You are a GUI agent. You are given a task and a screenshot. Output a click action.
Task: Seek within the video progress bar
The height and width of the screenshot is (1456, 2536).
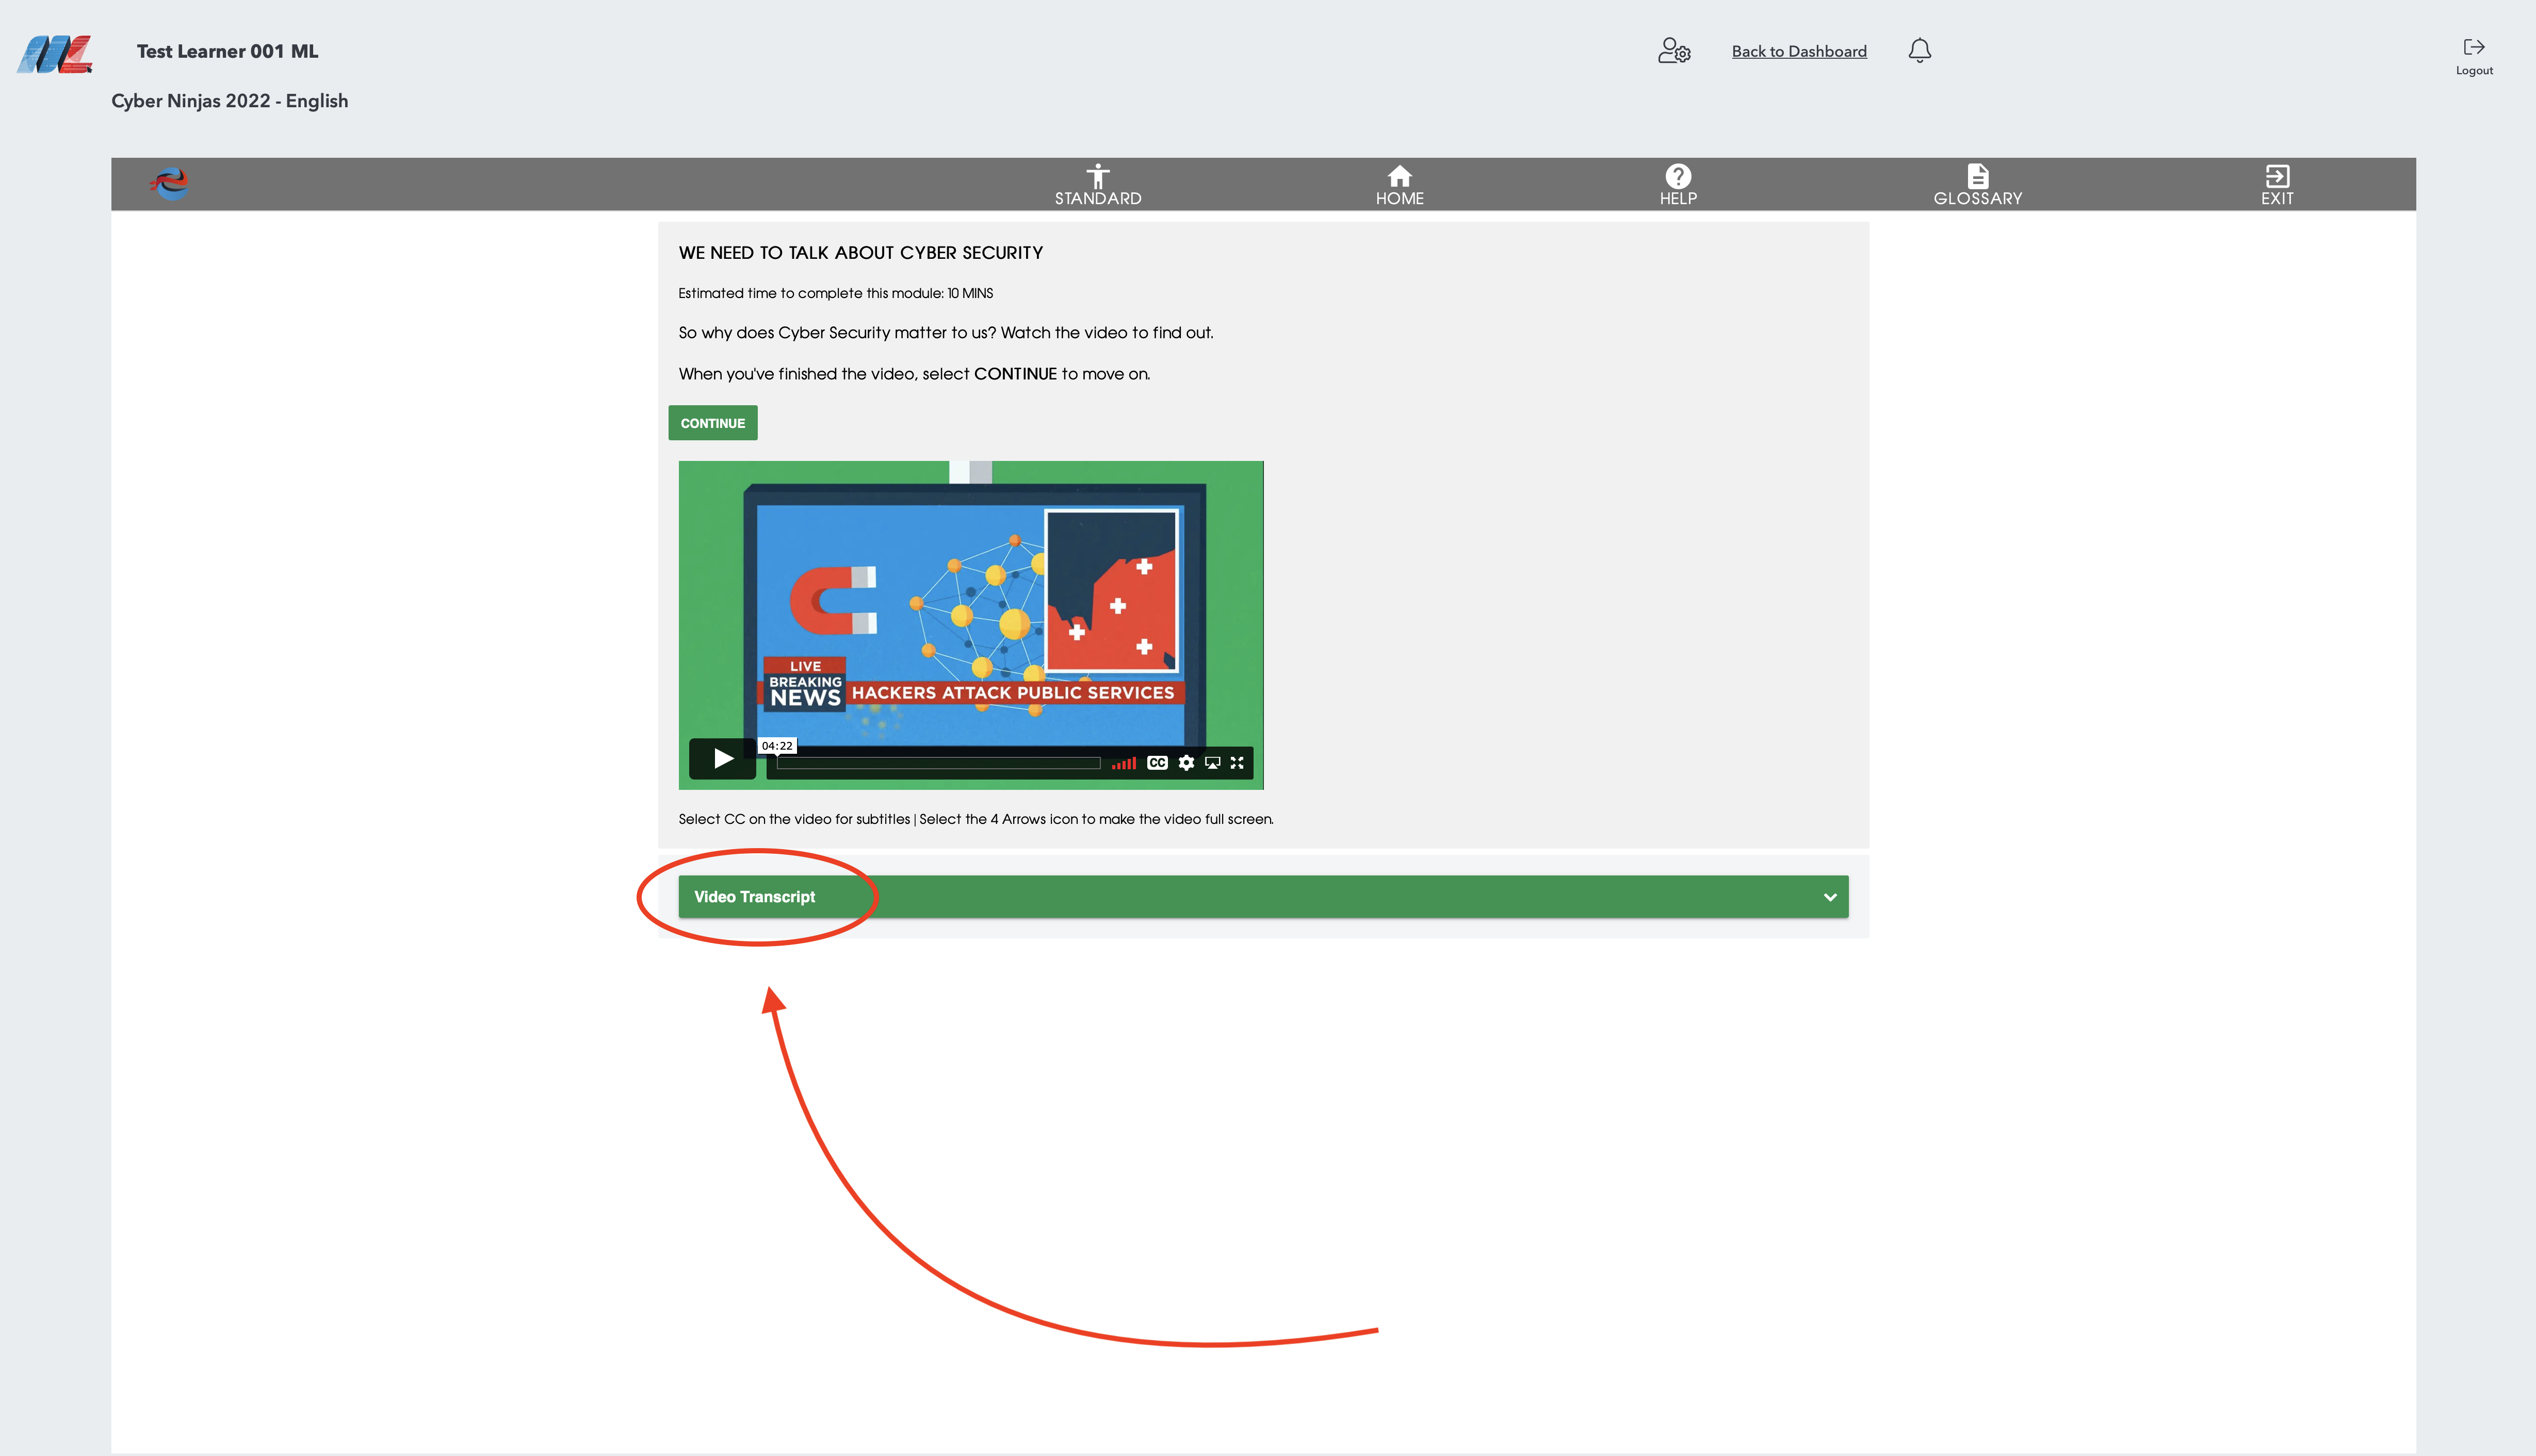click(x=937, y=763)
